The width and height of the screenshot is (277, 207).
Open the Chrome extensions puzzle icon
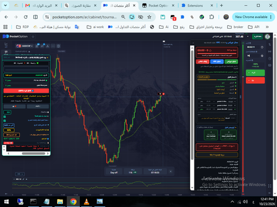point(212,17)
